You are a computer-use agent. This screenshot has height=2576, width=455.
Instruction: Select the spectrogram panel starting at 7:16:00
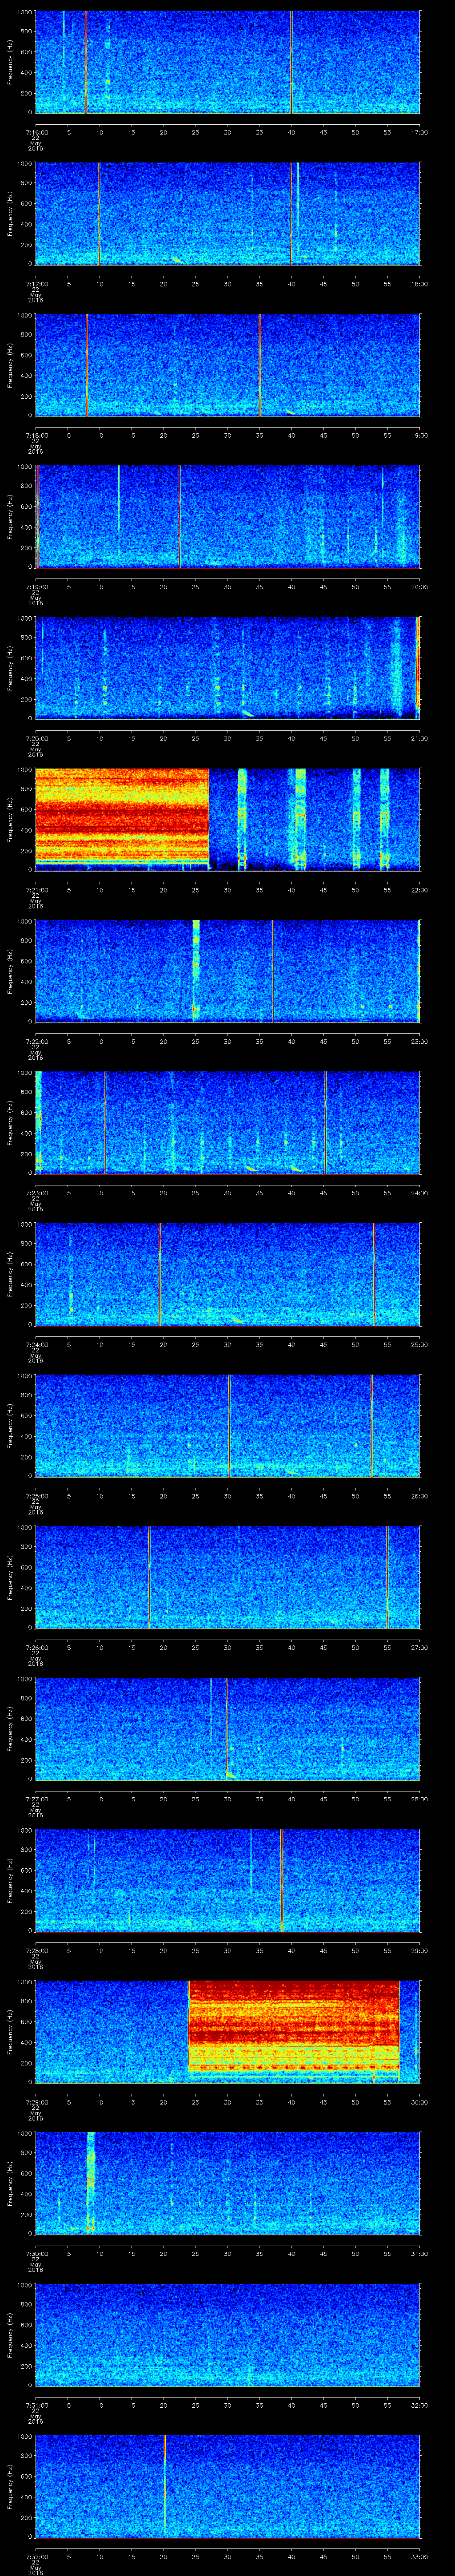228,62
